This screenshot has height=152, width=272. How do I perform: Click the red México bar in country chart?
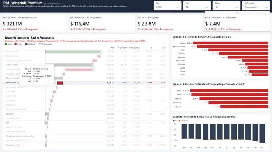click(231, 43)
